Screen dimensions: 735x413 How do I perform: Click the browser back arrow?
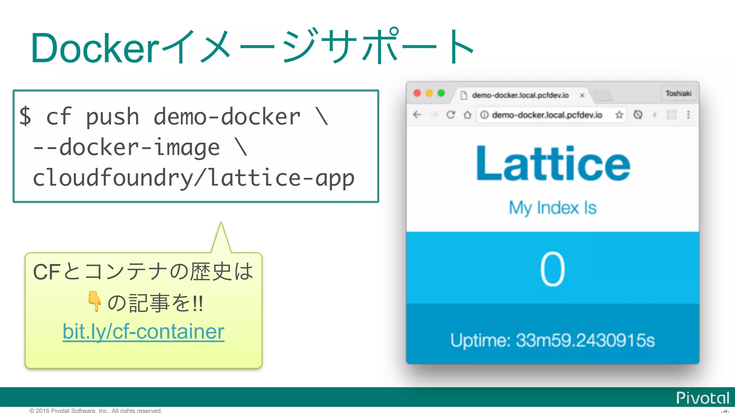coord(417,115)
